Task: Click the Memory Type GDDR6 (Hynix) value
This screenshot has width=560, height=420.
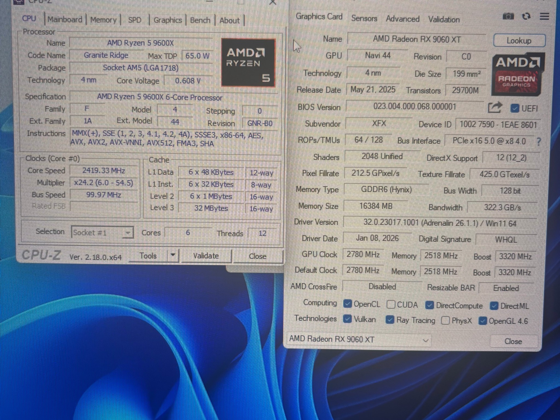Action: [x=386, y=189]
